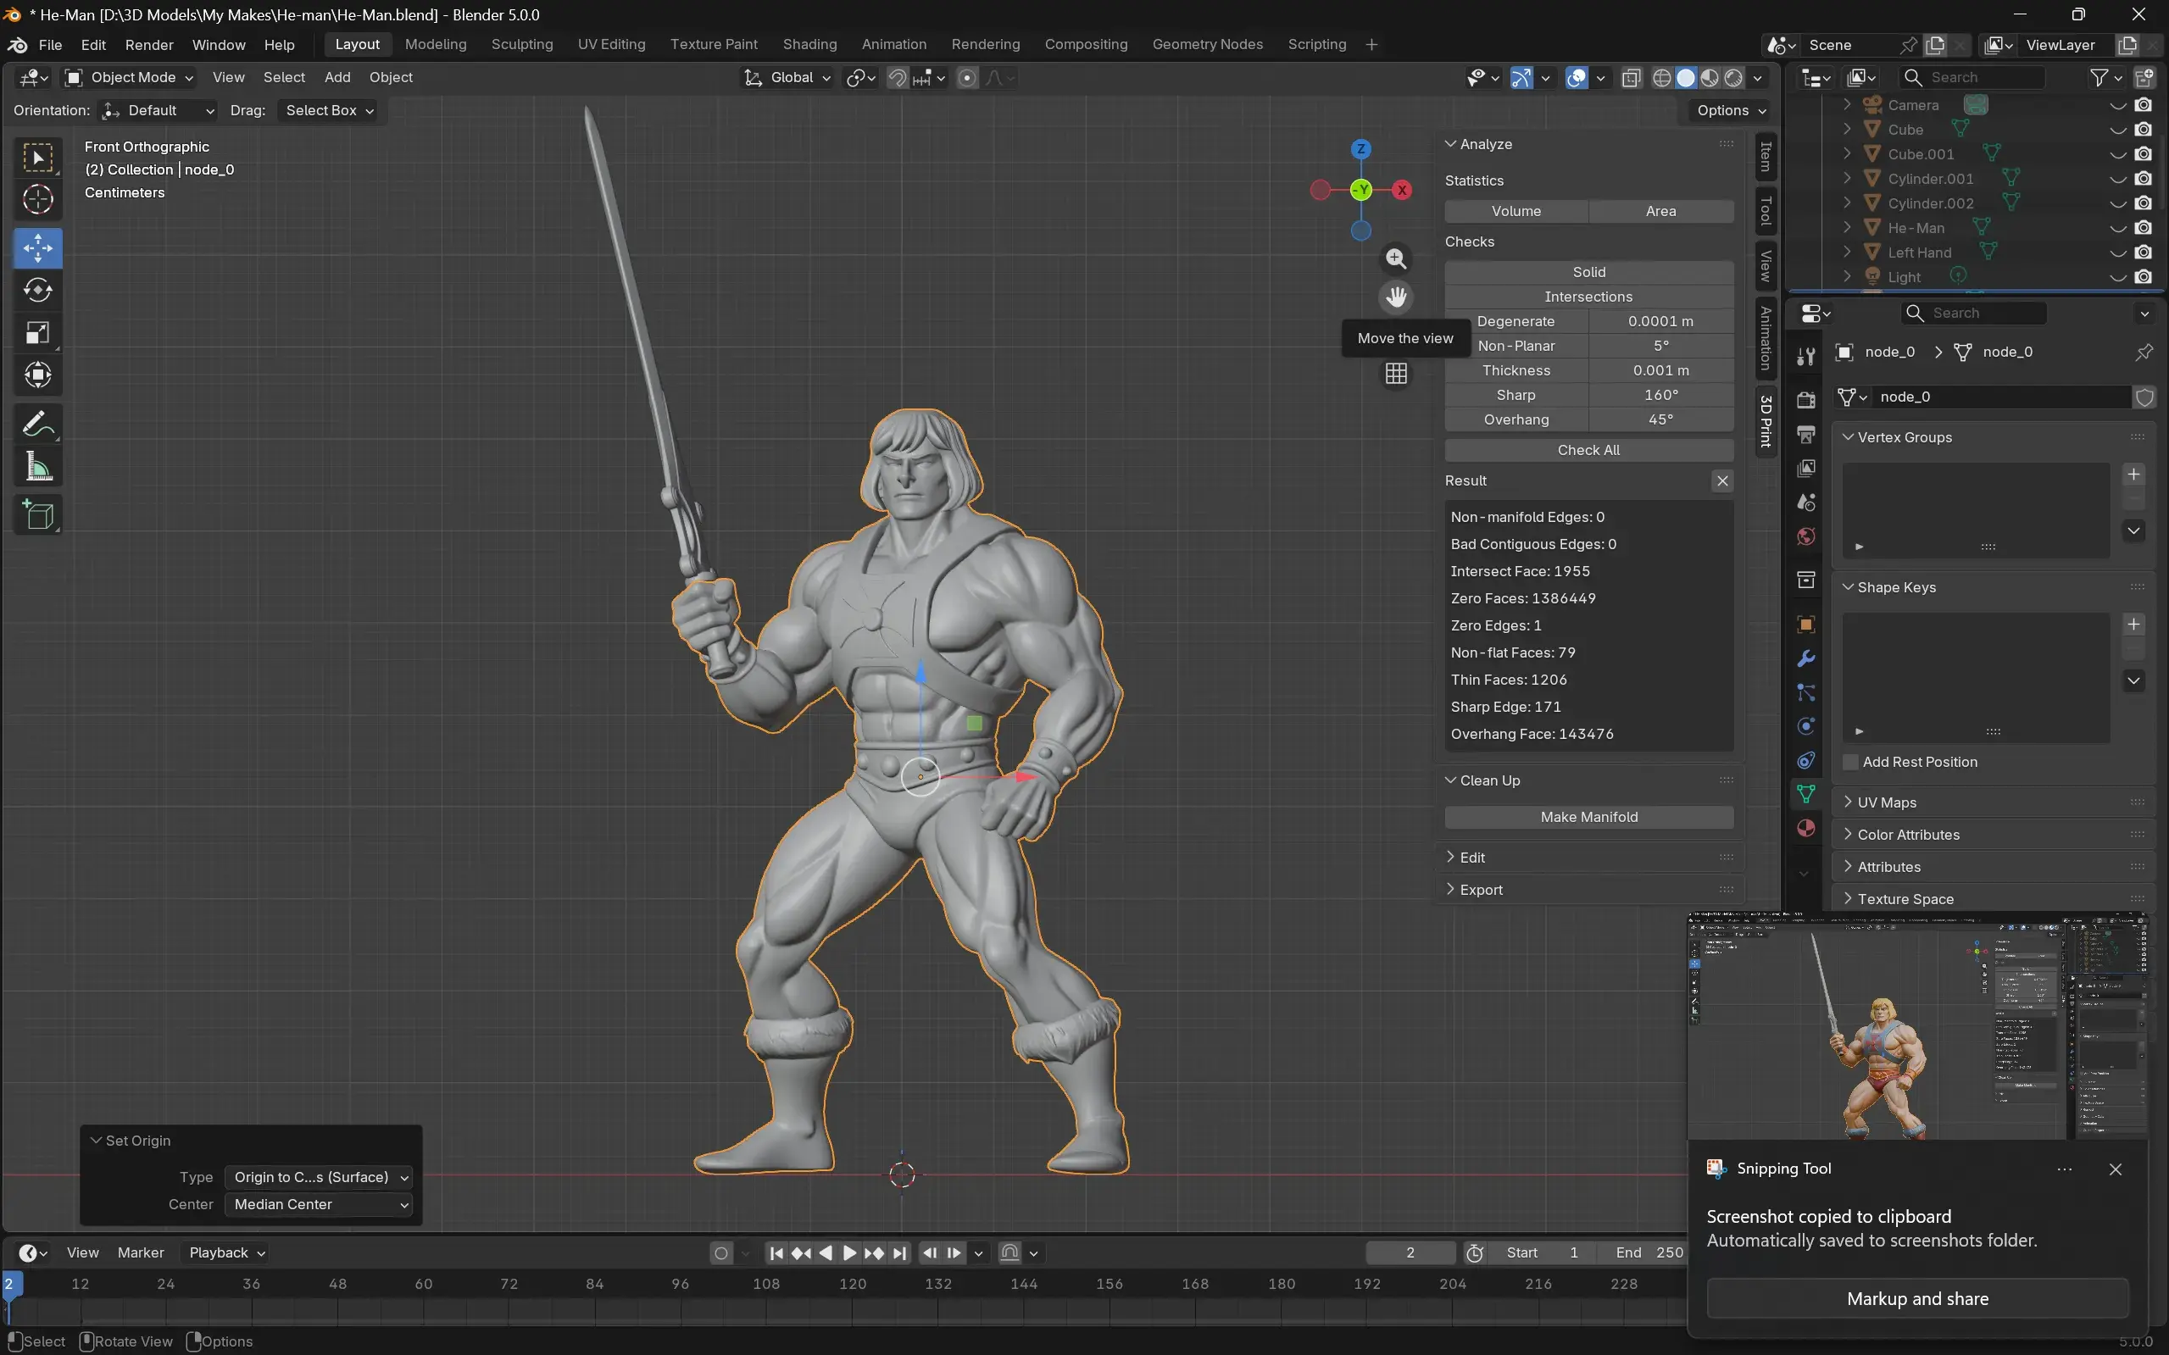Viewport: 2169px width, 1355px height.
Task: Disable rendering of Camera object
Action: click(x=2143, y=105)
